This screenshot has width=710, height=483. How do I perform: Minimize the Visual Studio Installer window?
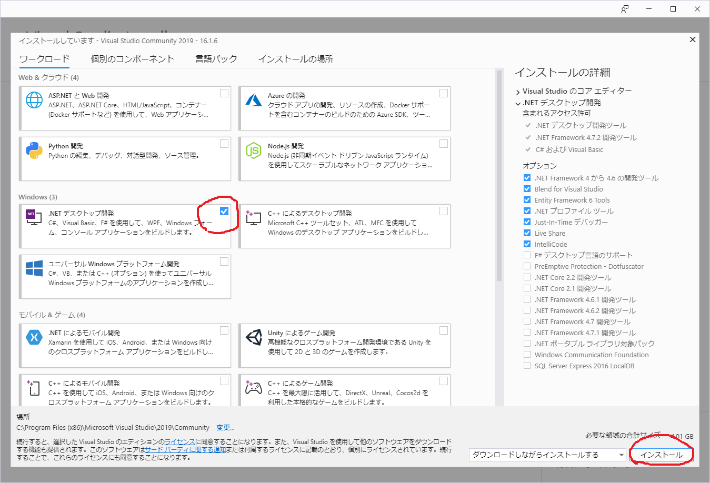(x=649, y=9)
